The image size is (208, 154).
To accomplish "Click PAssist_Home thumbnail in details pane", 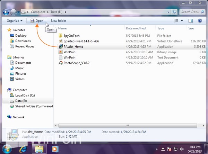I will 13,135.
